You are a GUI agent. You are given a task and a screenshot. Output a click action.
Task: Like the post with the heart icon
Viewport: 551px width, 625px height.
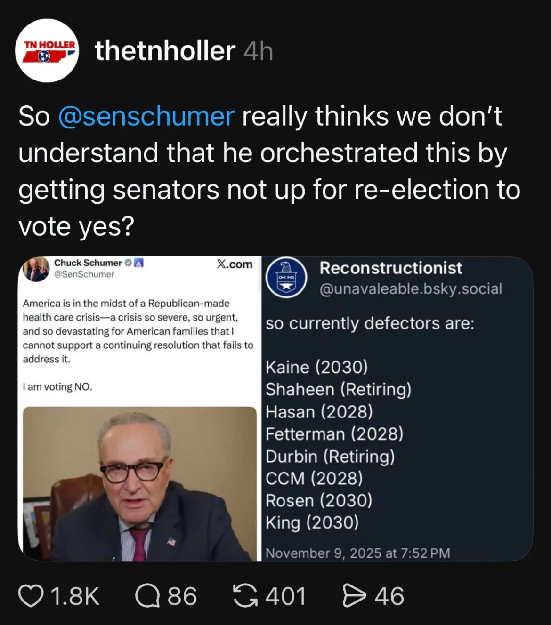30,596
